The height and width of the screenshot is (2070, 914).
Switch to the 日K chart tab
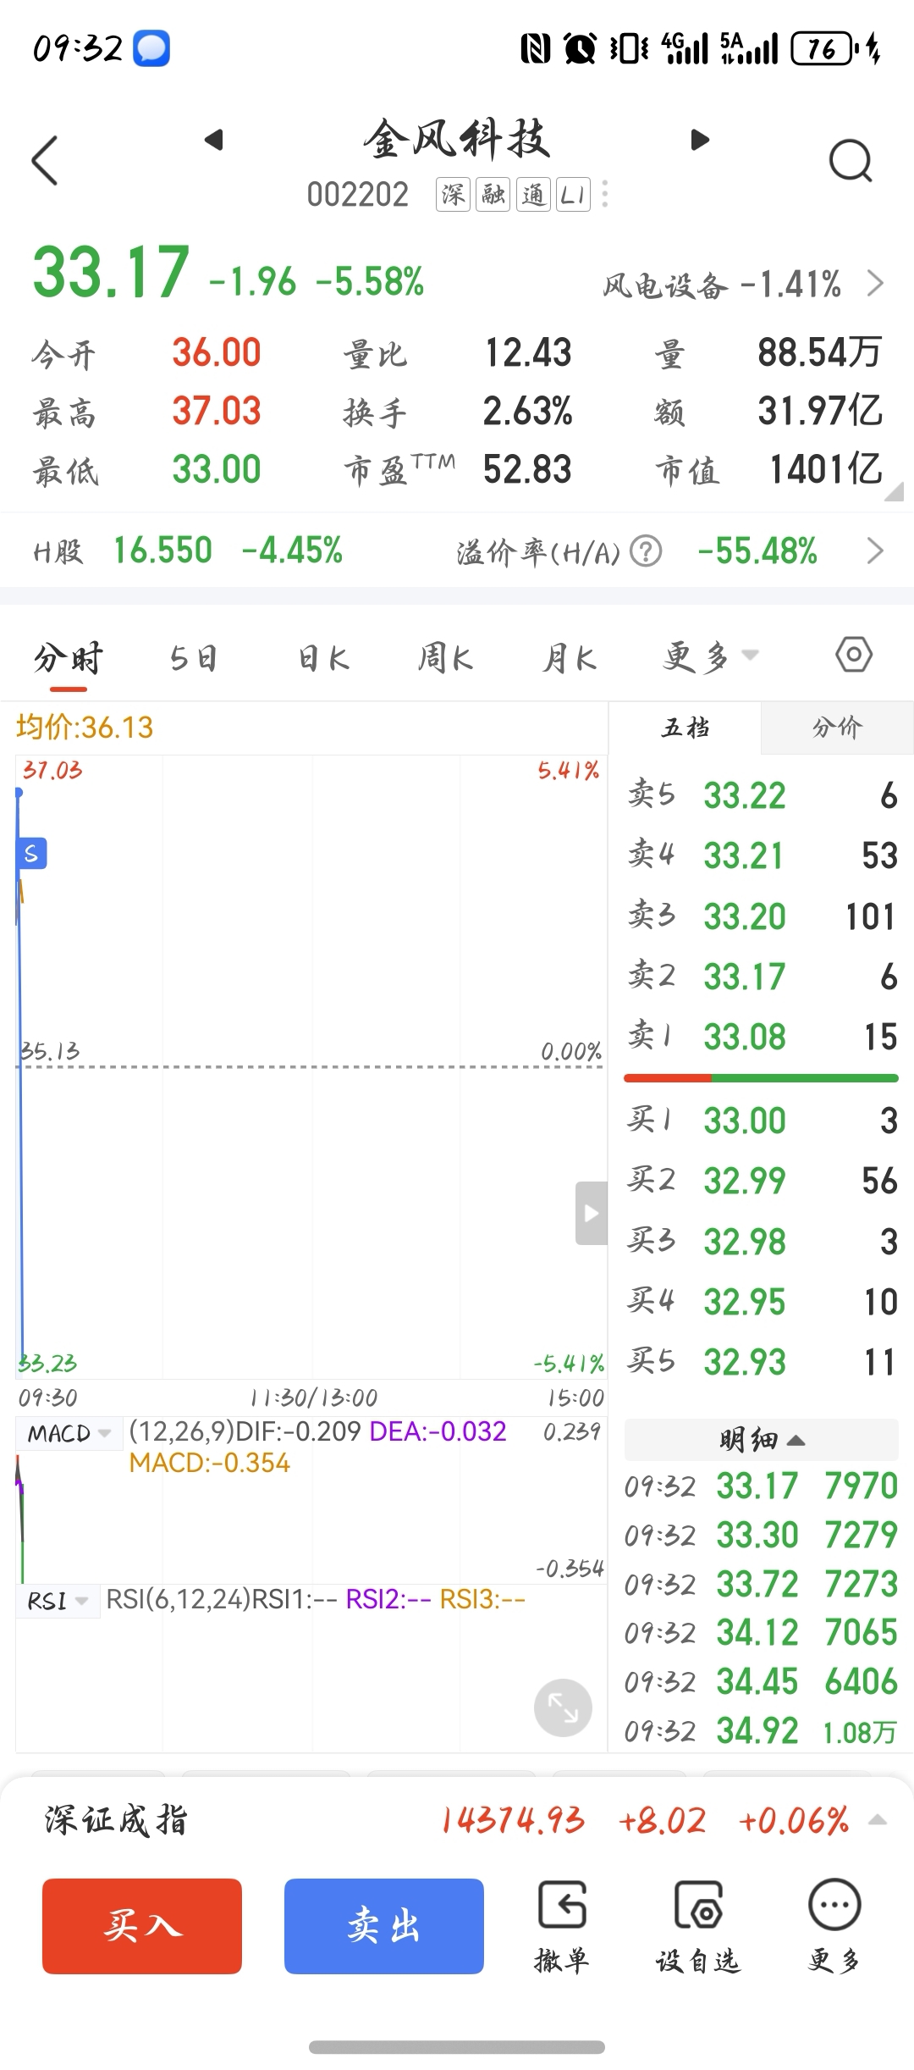pyautogui.click(x=323, y=658)
